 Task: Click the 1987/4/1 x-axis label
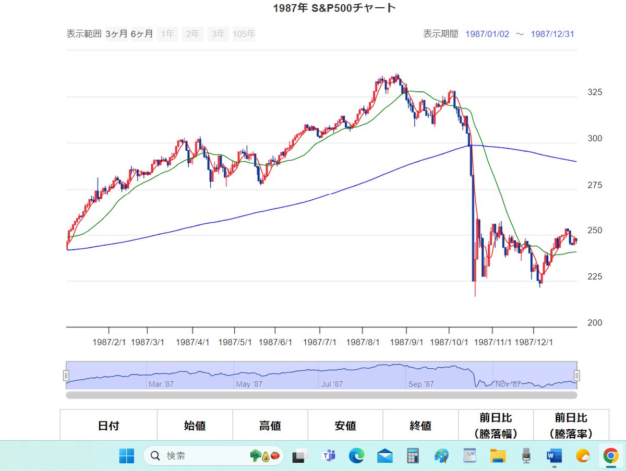(x=192, y=343)
